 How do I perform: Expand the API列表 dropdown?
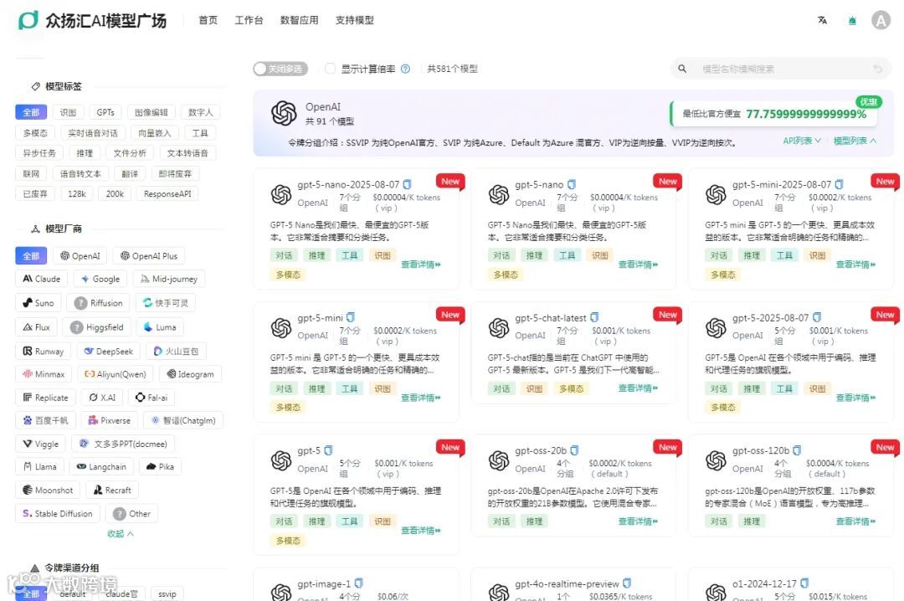[802, 141]
